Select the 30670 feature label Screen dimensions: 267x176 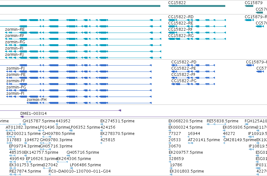coord(175,147)
